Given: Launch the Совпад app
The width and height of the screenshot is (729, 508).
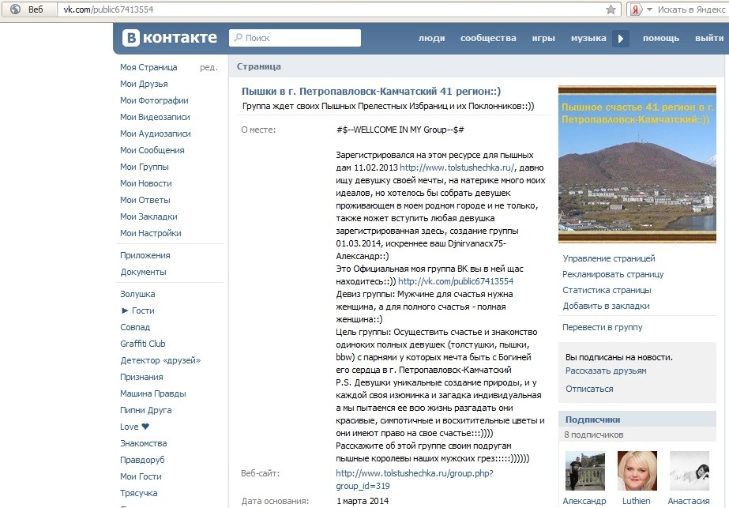Looking at the screenshot, I should 135,328.
